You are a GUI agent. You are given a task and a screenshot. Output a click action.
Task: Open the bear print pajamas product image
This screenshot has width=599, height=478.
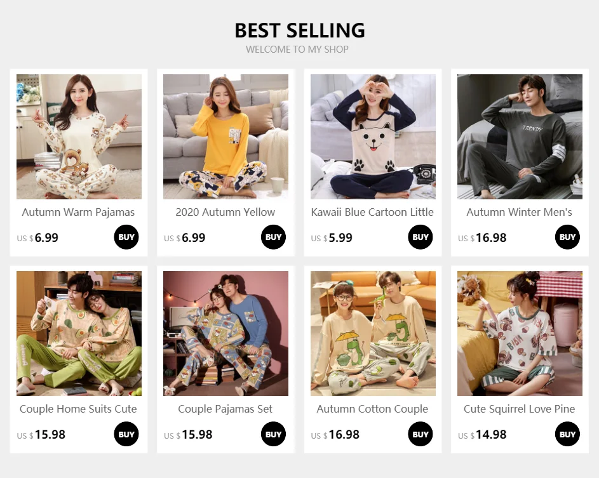coord(79,136)
